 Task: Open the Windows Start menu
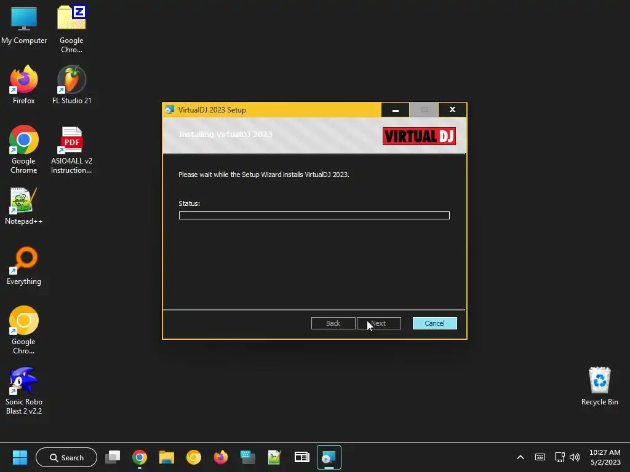click(x=20, y=457)
